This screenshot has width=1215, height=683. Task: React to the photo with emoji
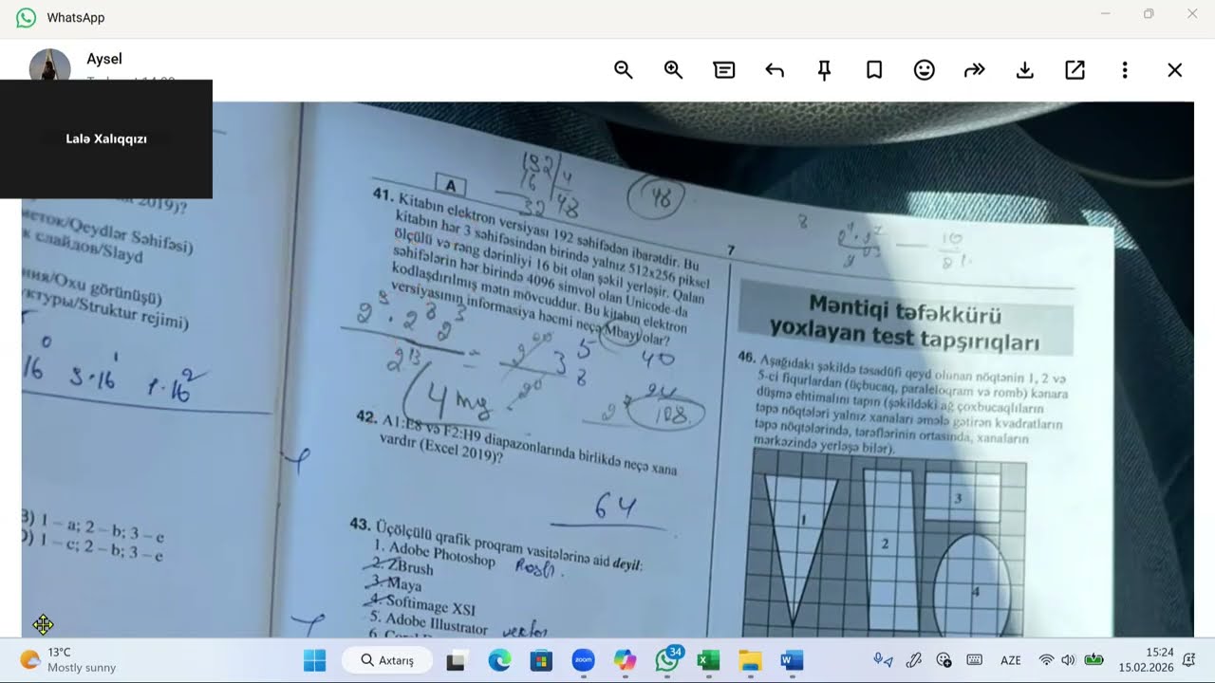tap(925, 70)
